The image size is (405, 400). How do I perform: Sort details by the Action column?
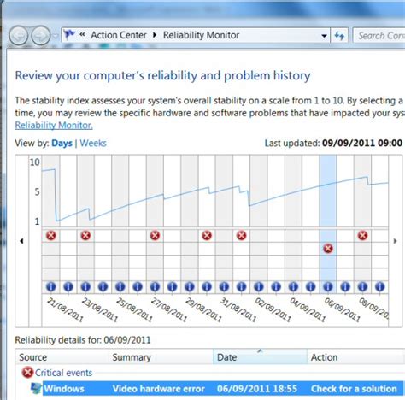[356, 357]
